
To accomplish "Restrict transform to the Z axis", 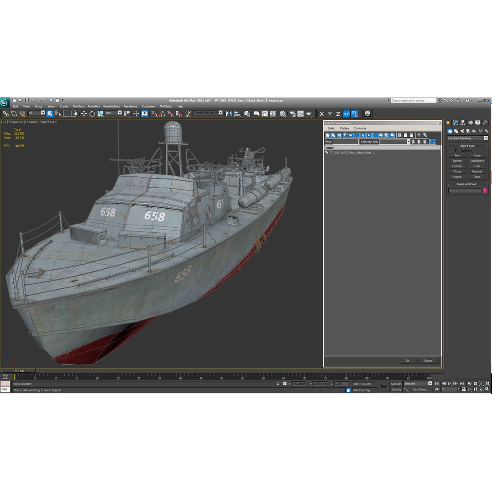I will (x=338, y=114).
